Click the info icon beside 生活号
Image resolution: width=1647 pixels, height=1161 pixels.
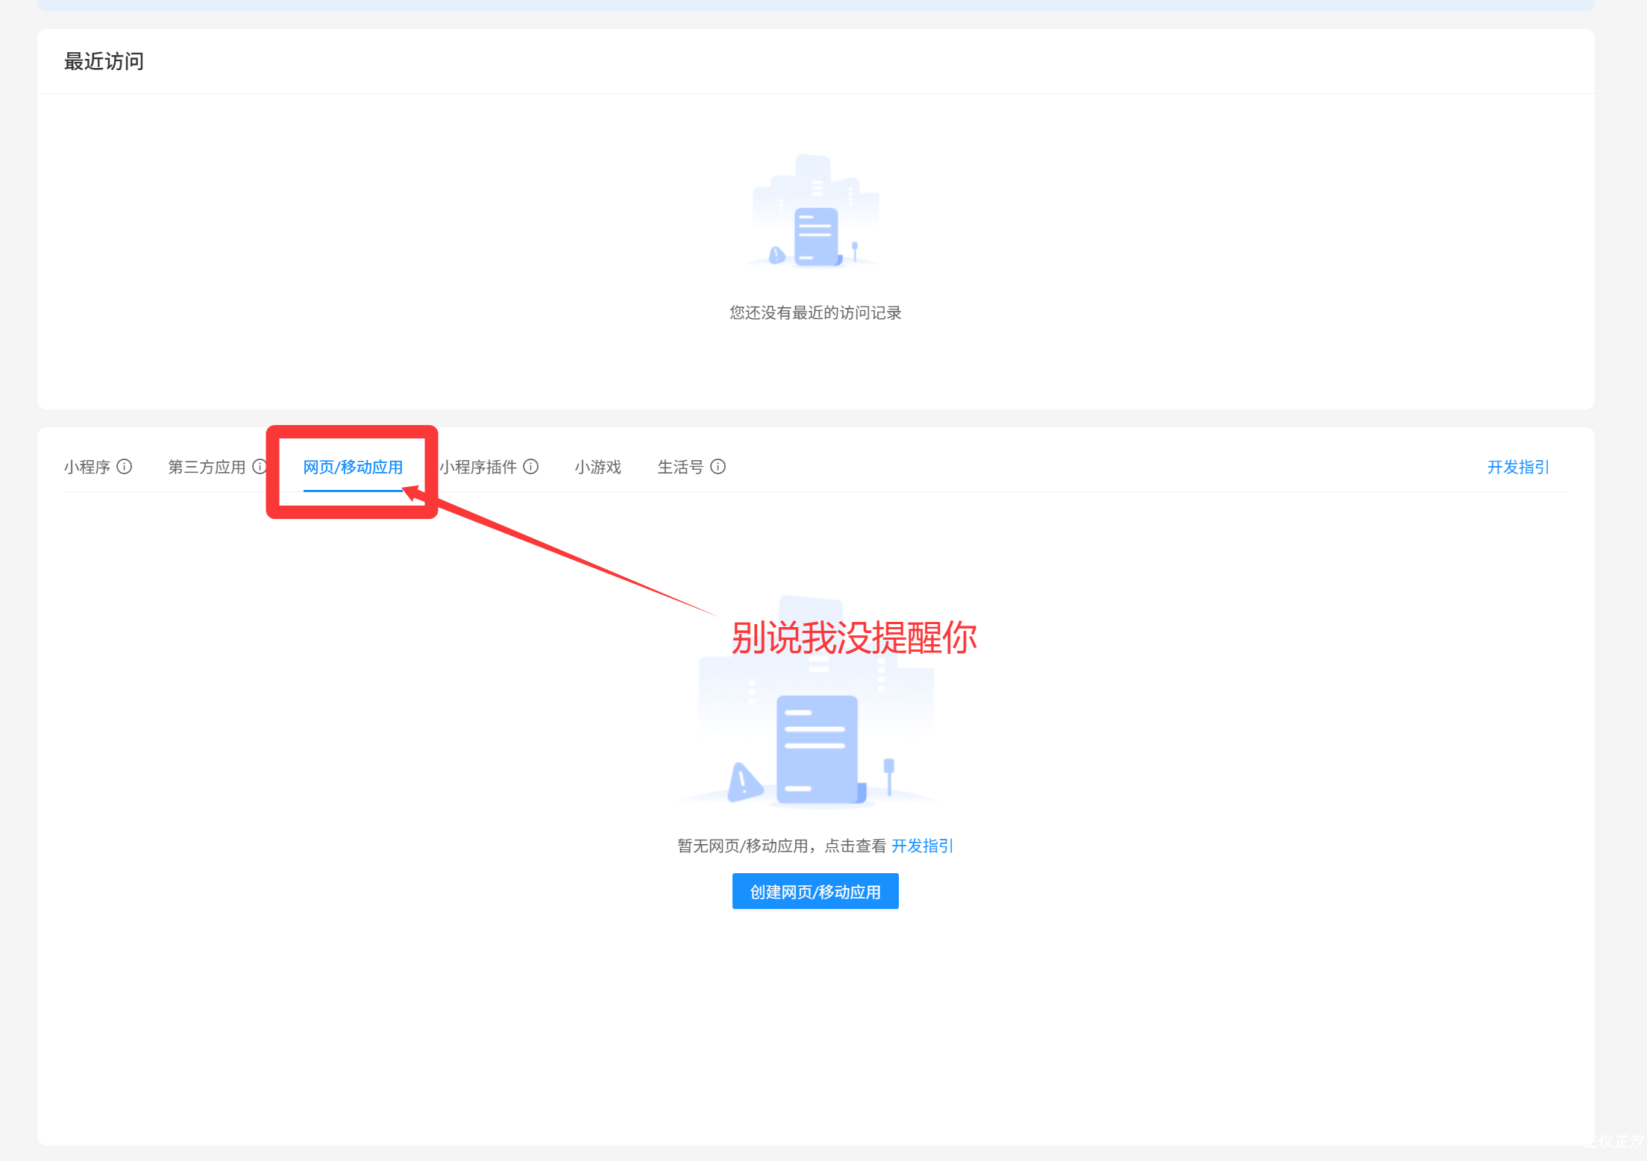[x=718, y=467]
